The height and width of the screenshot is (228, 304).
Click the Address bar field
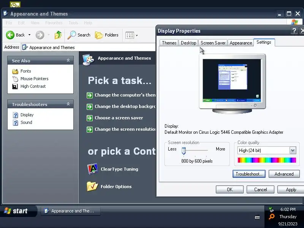[88, 47]
